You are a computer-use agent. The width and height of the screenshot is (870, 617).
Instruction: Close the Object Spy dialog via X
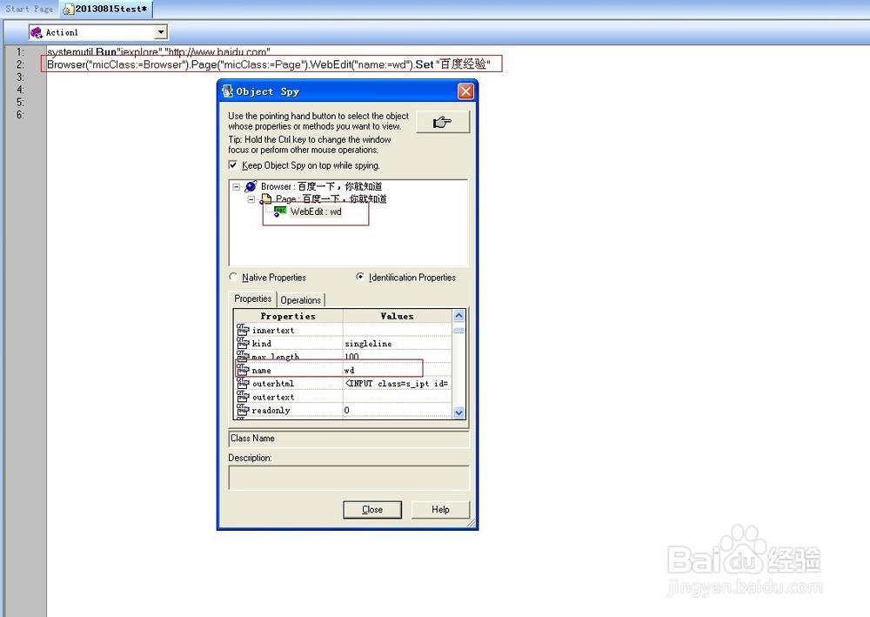(465, 91)
